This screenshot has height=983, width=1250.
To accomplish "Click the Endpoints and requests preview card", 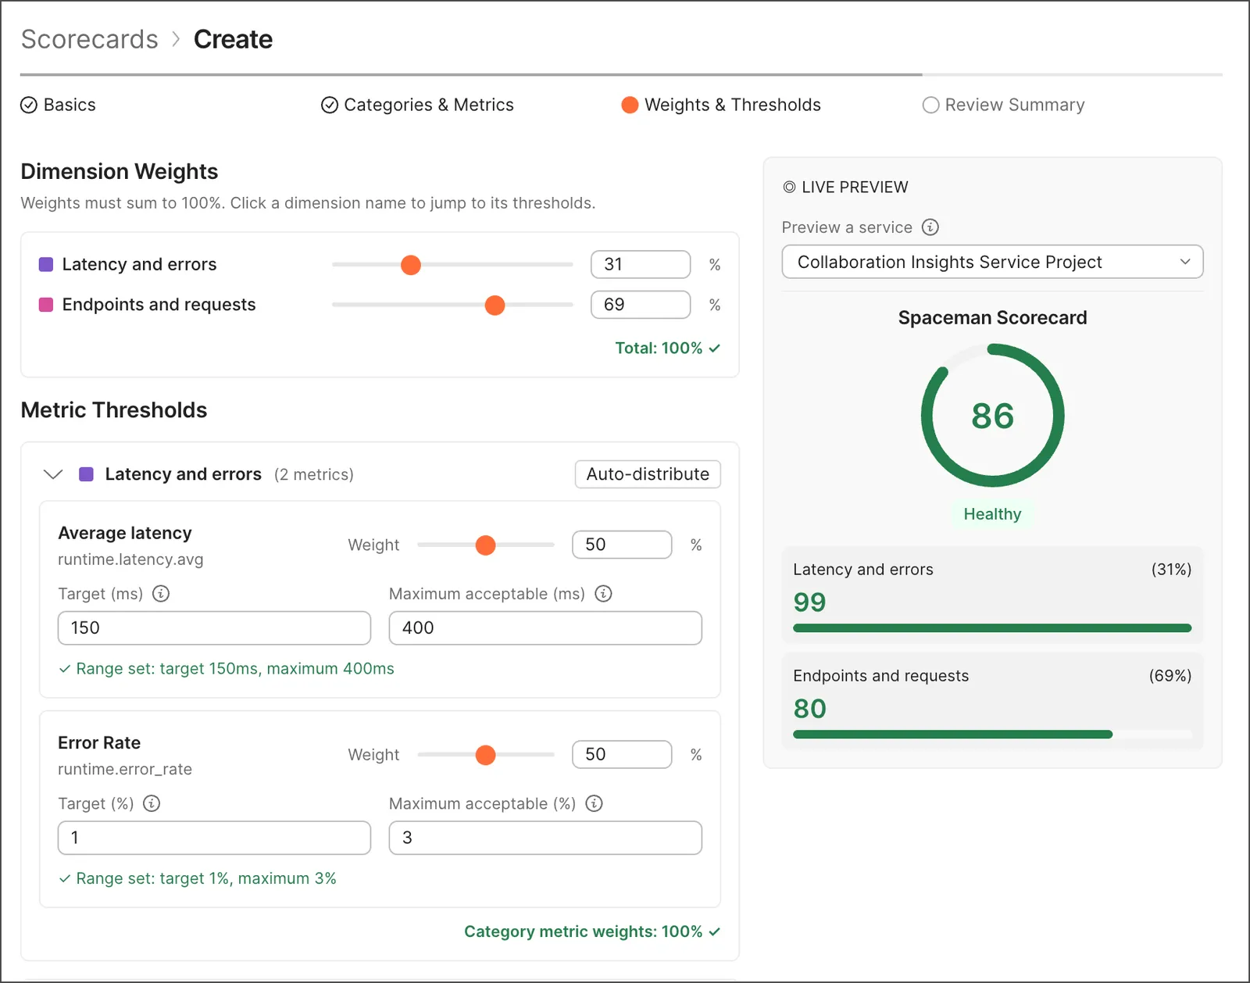I will click(x=992, y=701).
